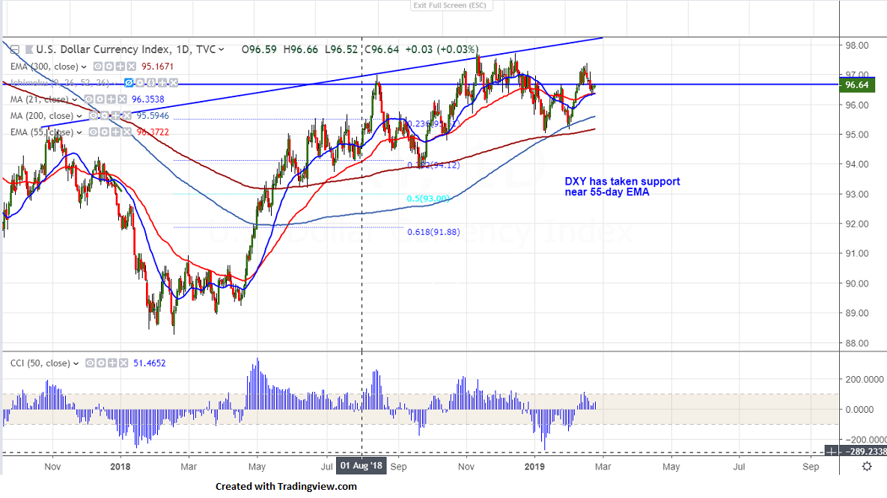
Task: Remove the MA 200 indicator
Action: point(127,116)
